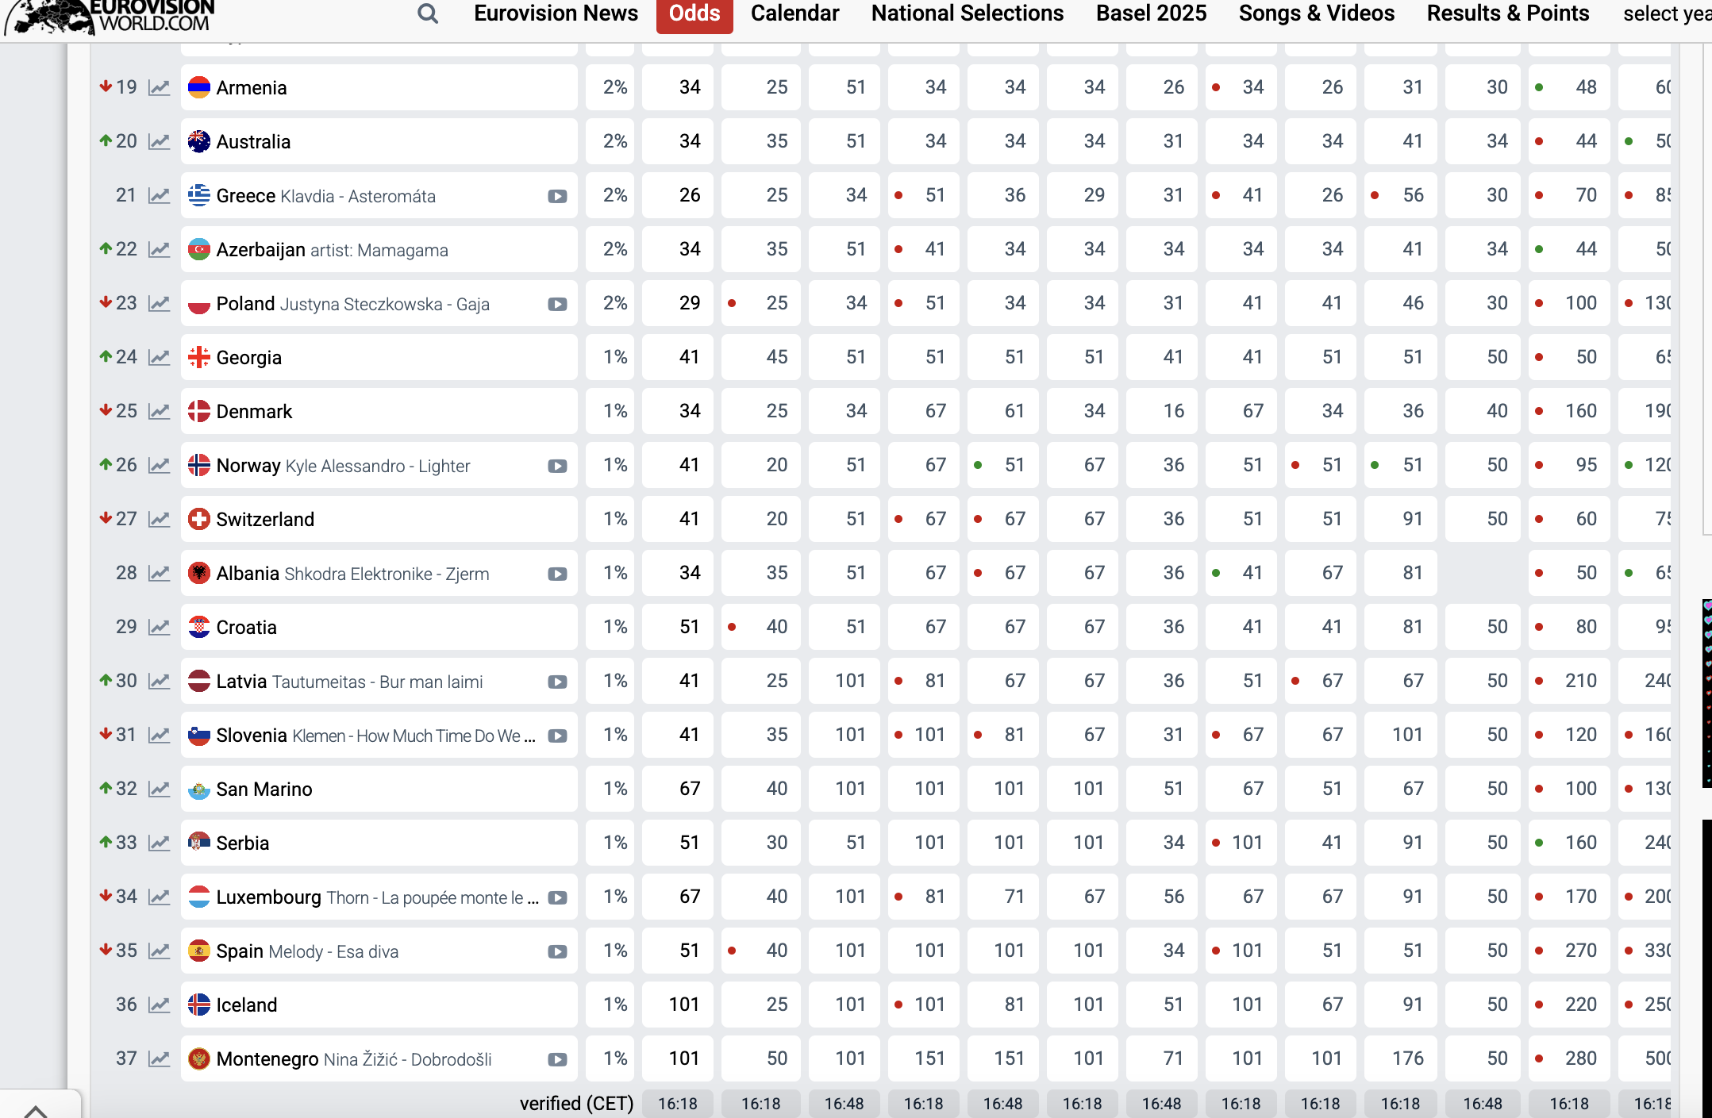Open Armenia's odds history chart icon
This screenshot has height=1118, width=1712.
(160, 87)
